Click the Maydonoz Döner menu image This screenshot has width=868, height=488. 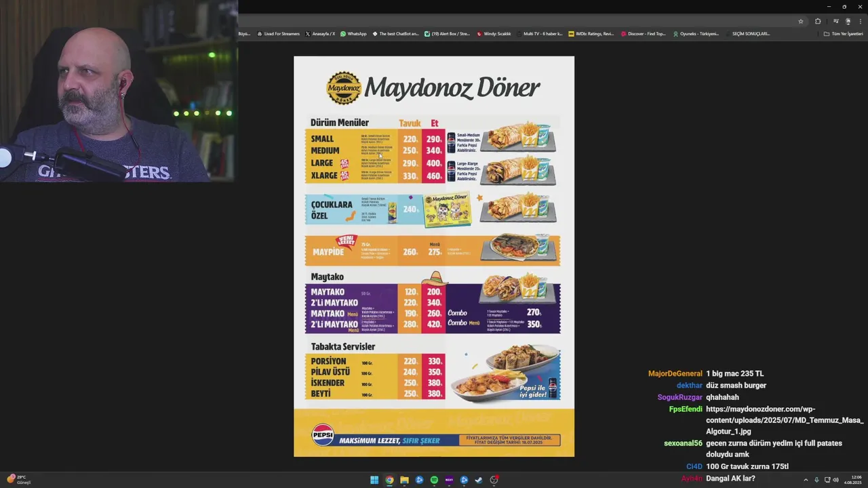(434, 256)
